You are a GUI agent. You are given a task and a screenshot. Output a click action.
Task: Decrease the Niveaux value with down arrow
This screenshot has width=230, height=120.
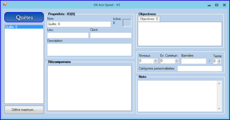click(x=156, y=62)
